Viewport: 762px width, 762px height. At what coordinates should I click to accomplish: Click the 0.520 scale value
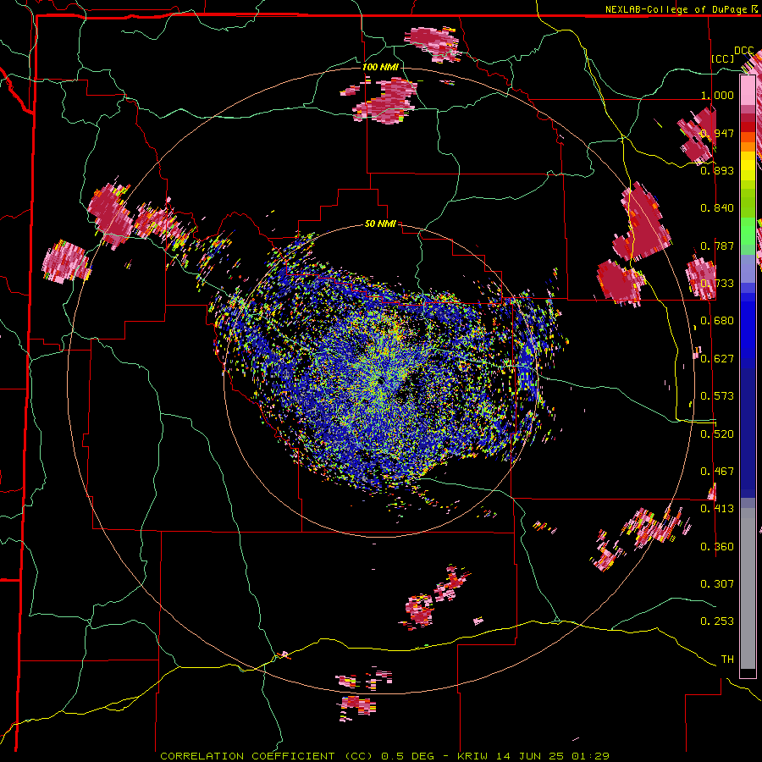(x=717, y=434)
